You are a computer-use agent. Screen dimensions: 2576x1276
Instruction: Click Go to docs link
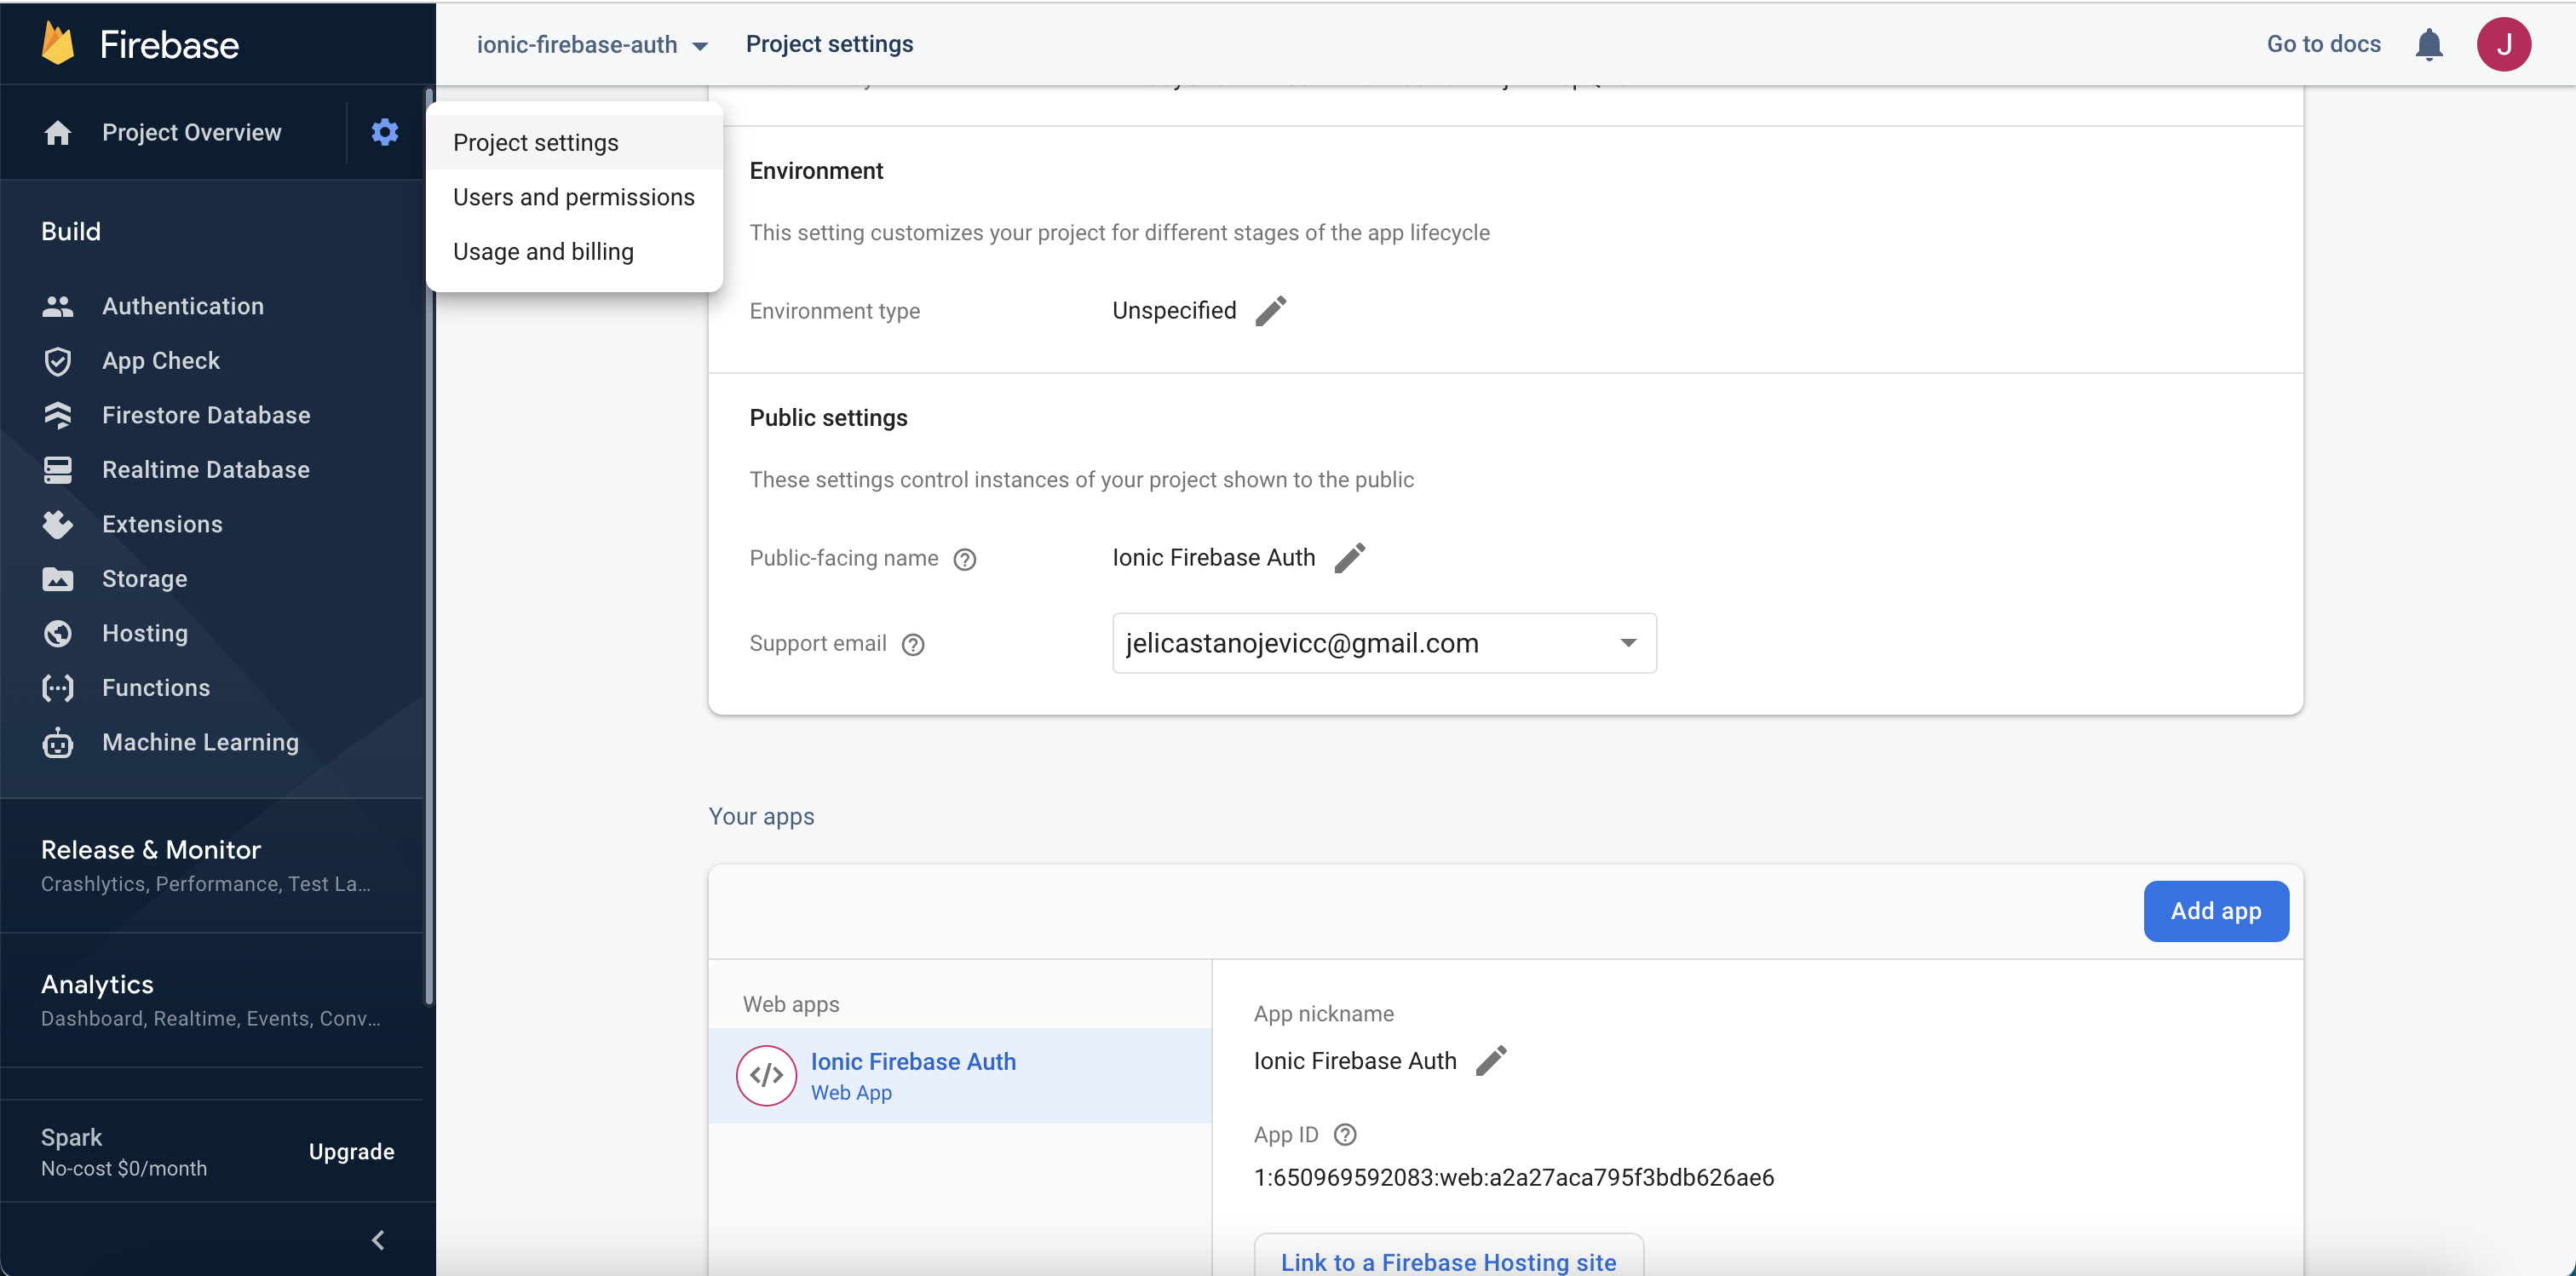[x=2323, y=44]
